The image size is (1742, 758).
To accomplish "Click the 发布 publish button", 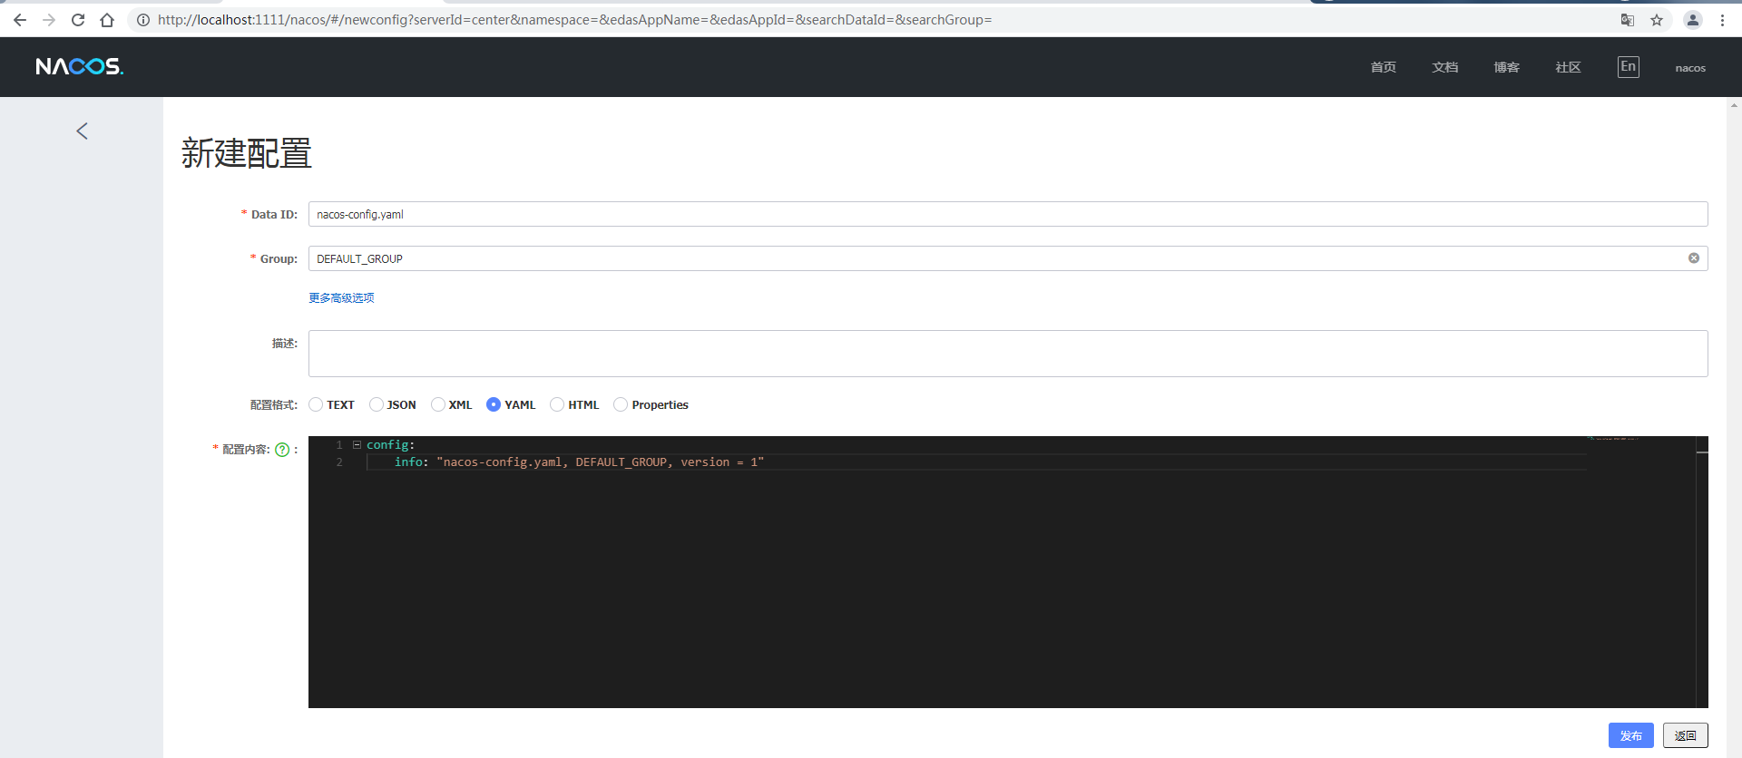I will point(1631,735).
